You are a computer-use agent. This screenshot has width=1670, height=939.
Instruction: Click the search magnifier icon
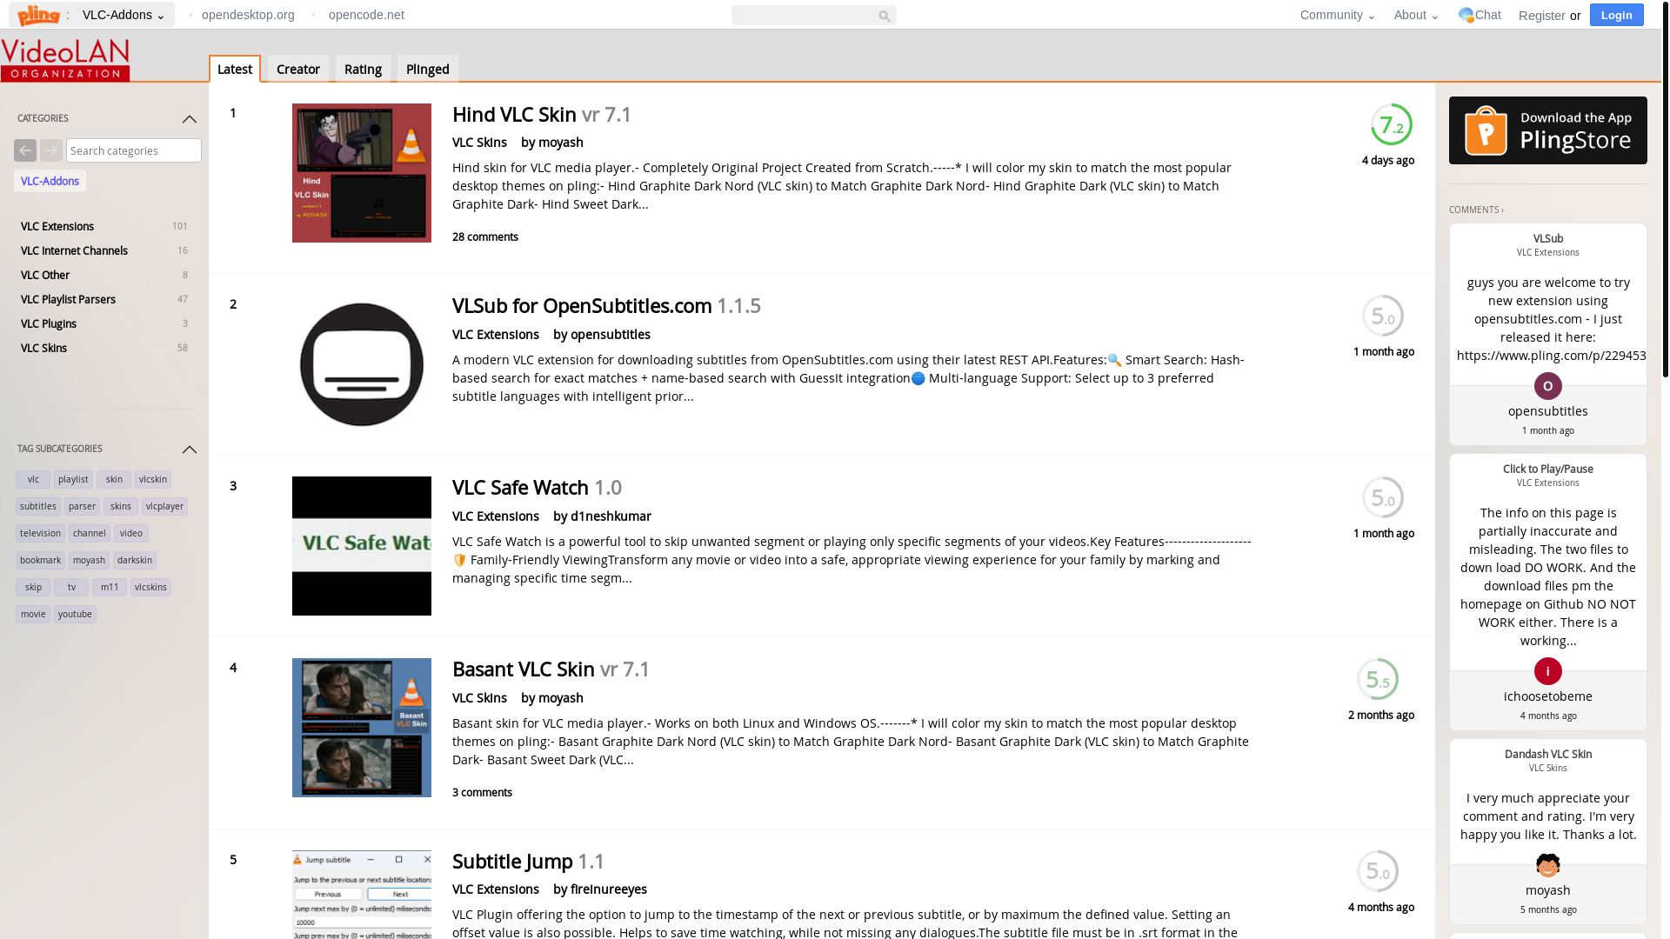(x=885, y=16)
